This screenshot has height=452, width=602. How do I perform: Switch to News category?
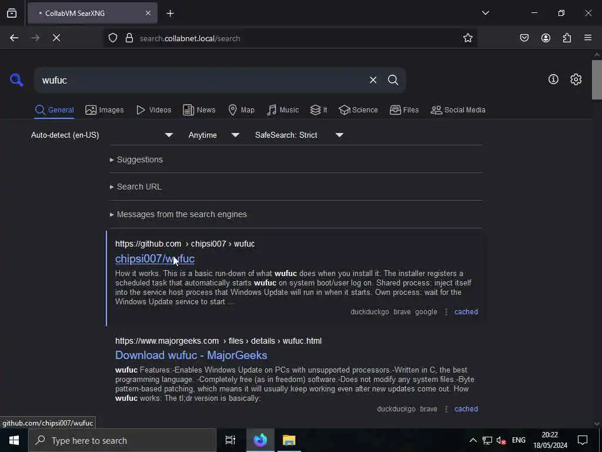pyautogui.click(x=199, y=110)
